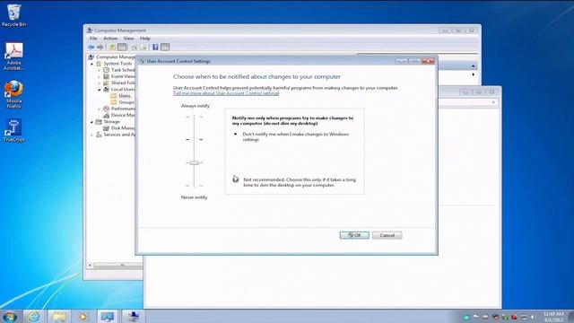
Task: Open the View menu
Action: coord(128,38)
